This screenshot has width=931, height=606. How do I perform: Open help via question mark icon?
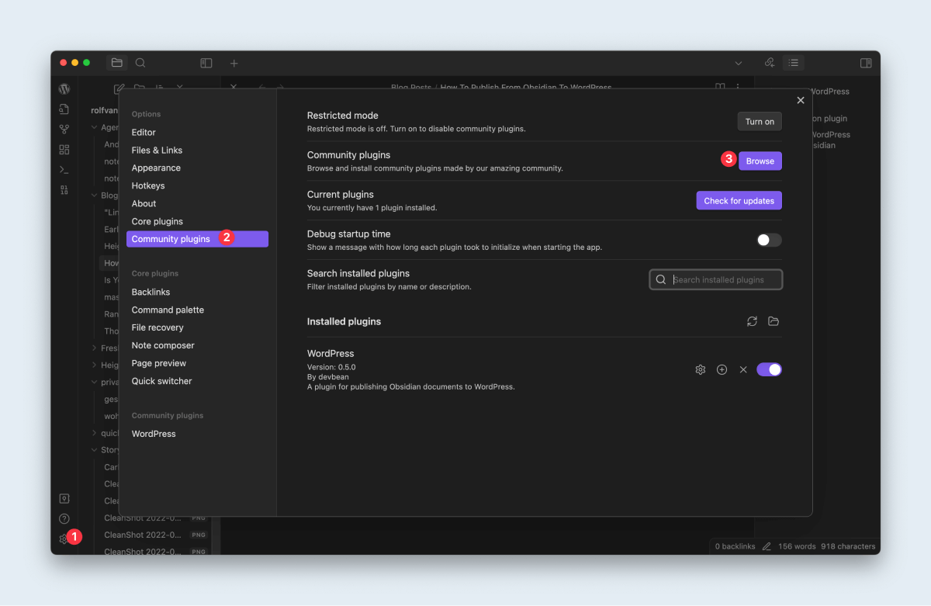tap(64, 519)
